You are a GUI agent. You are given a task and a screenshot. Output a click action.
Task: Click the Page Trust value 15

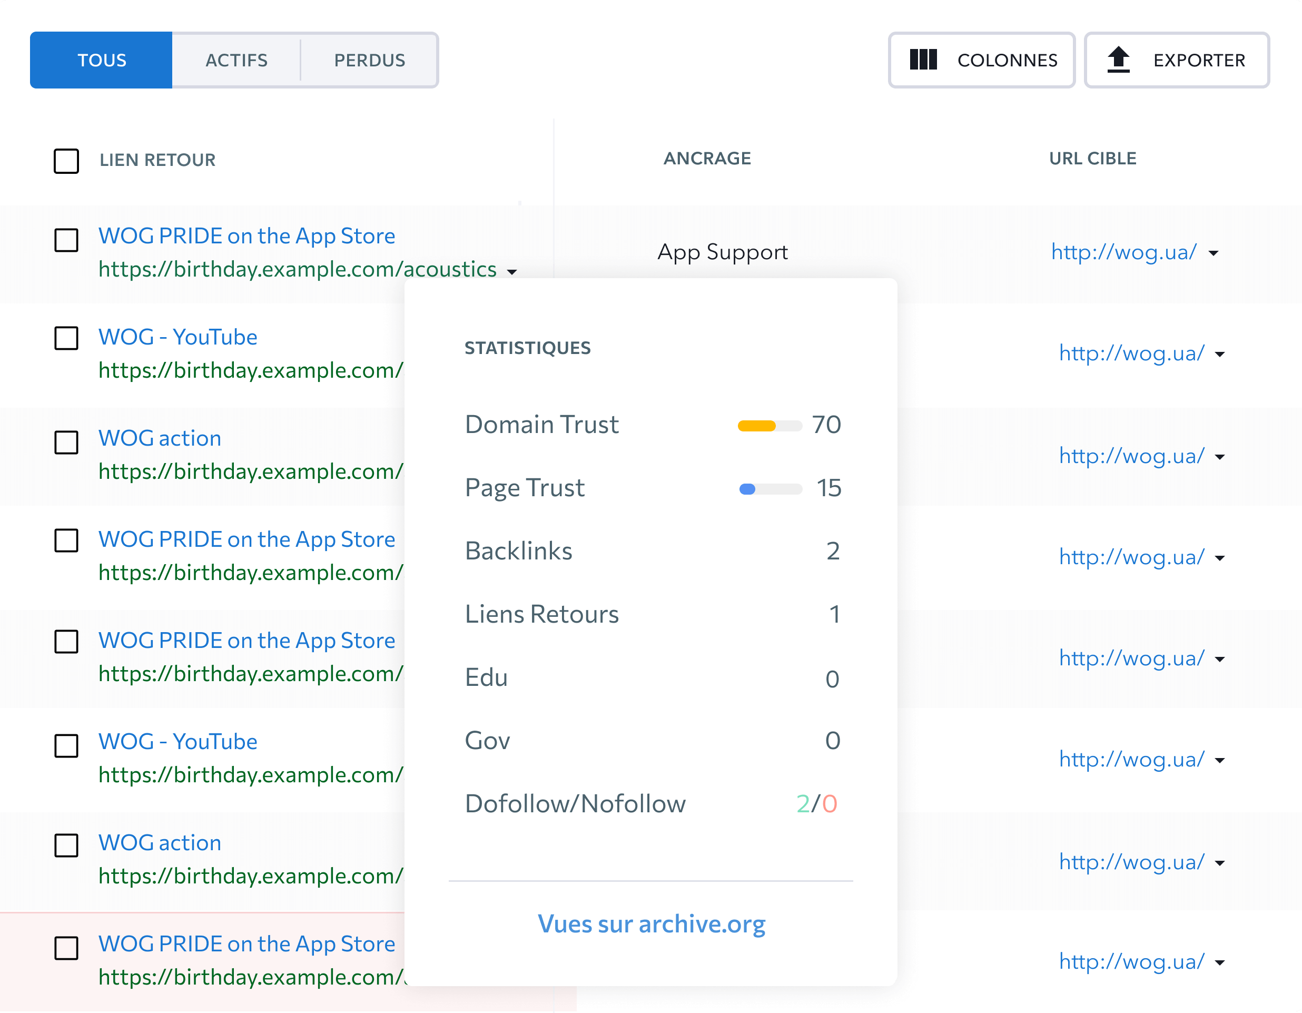(x=828, y=488)
